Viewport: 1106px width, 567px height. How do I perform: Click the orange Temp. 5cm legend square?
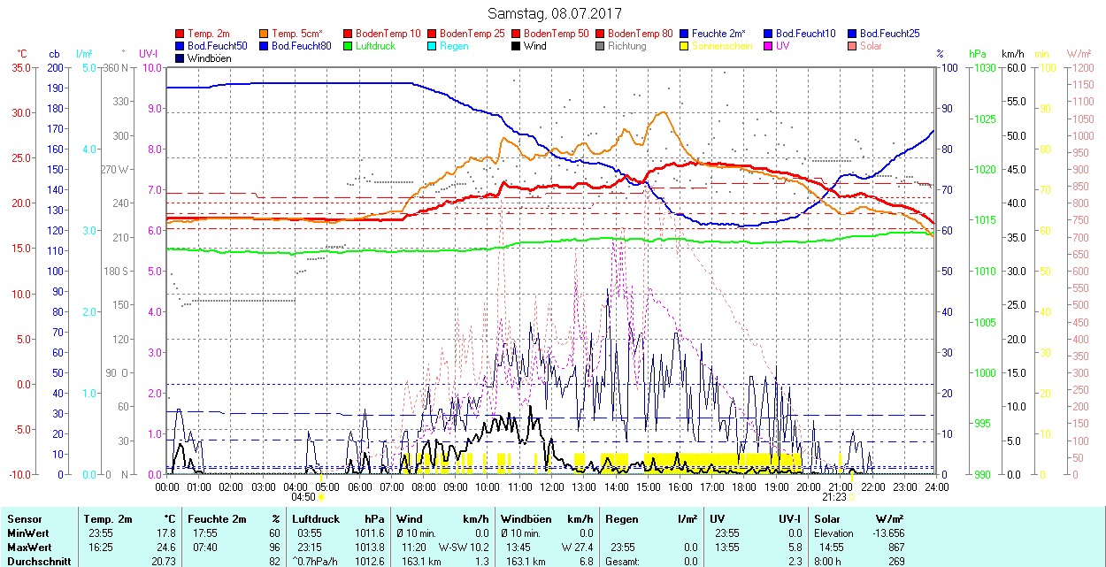[x=265, y=34]
